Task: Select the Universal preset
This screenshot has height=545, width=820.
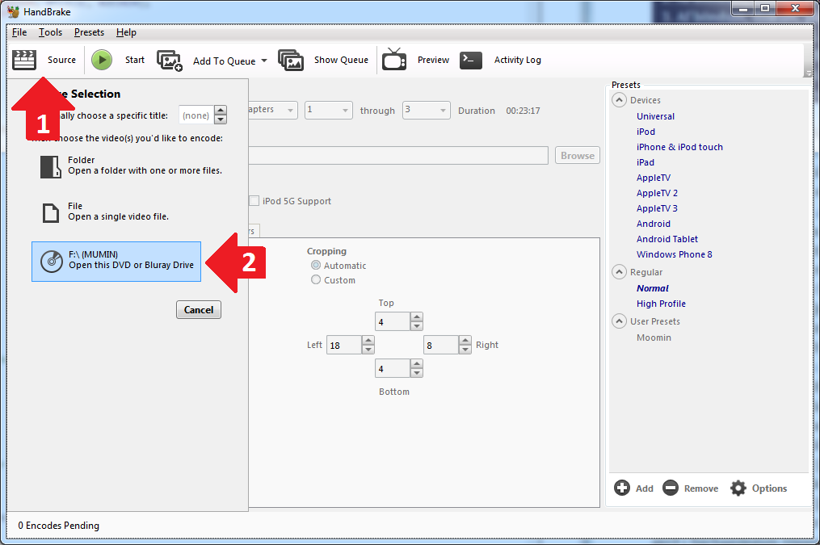Action: pyautogui.click(x=655, y=116)
